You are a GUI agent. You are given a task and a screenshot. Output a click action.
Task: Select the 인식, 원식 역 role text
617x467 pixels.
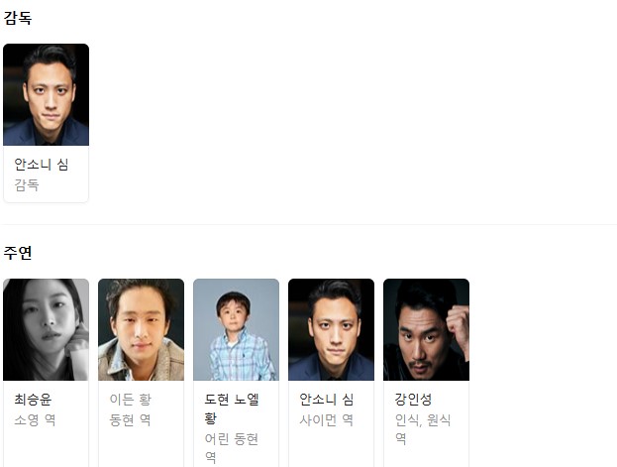tap(423, 429)
